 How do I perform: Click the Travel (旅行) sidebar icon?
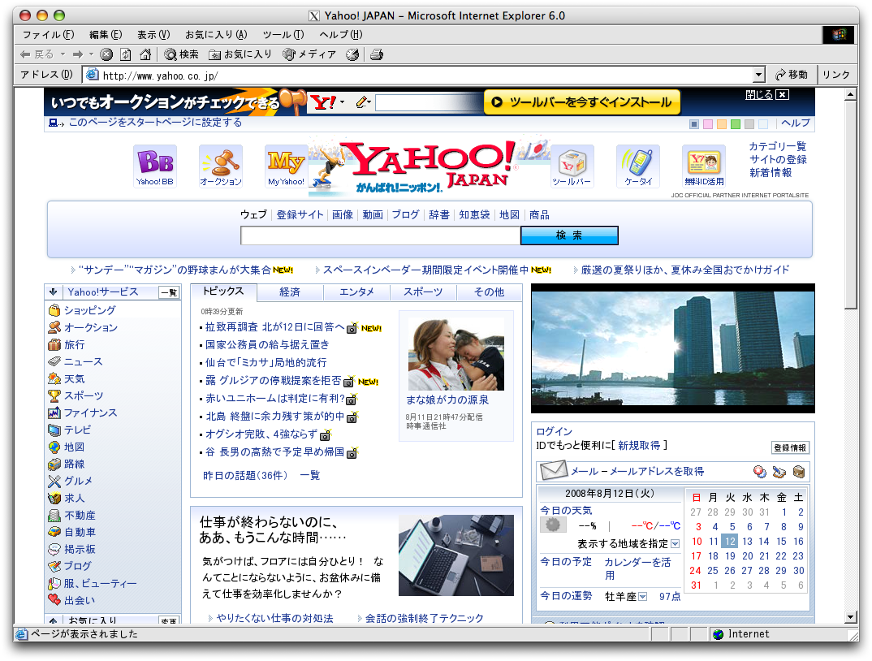(54, 345)
